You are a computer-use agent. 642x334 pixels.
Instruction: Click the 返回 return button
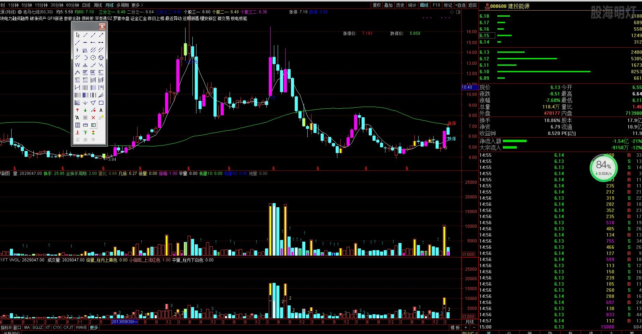coord(472,5)
